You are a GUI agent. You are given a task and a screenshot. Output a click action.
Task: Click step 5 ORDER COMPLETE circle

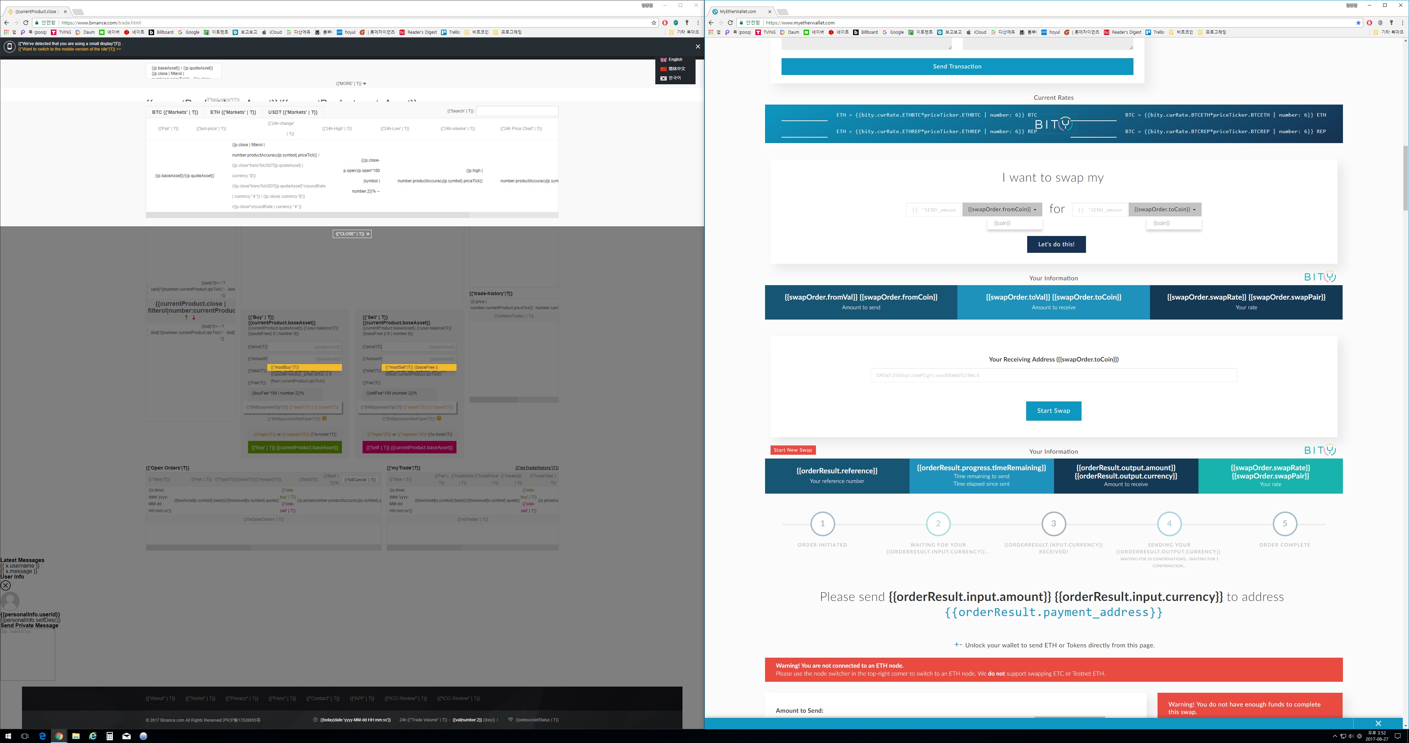(1285, 524)
